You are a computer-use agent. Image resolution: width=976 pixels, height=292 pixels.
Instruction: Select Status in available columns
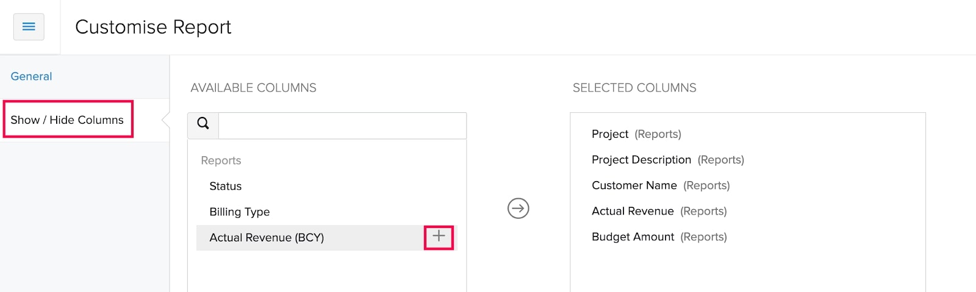click(x=226, y=187)
